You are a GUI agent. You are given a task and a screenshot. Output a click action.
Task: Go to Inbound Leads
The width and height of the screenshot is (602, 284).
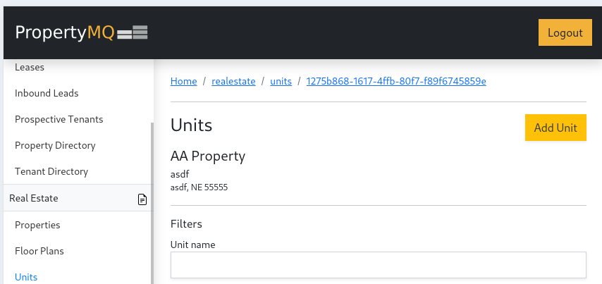point(47,93)
